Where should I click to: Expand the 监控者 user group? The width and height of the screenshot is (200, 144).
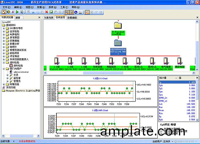(7, 78)
